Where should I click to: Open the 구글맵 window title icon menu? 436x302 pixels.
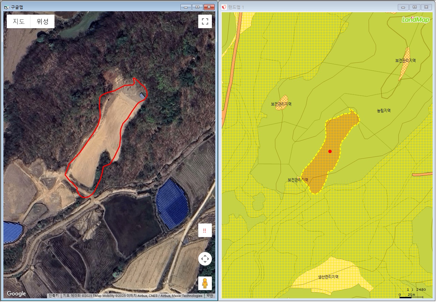(6, 7)
